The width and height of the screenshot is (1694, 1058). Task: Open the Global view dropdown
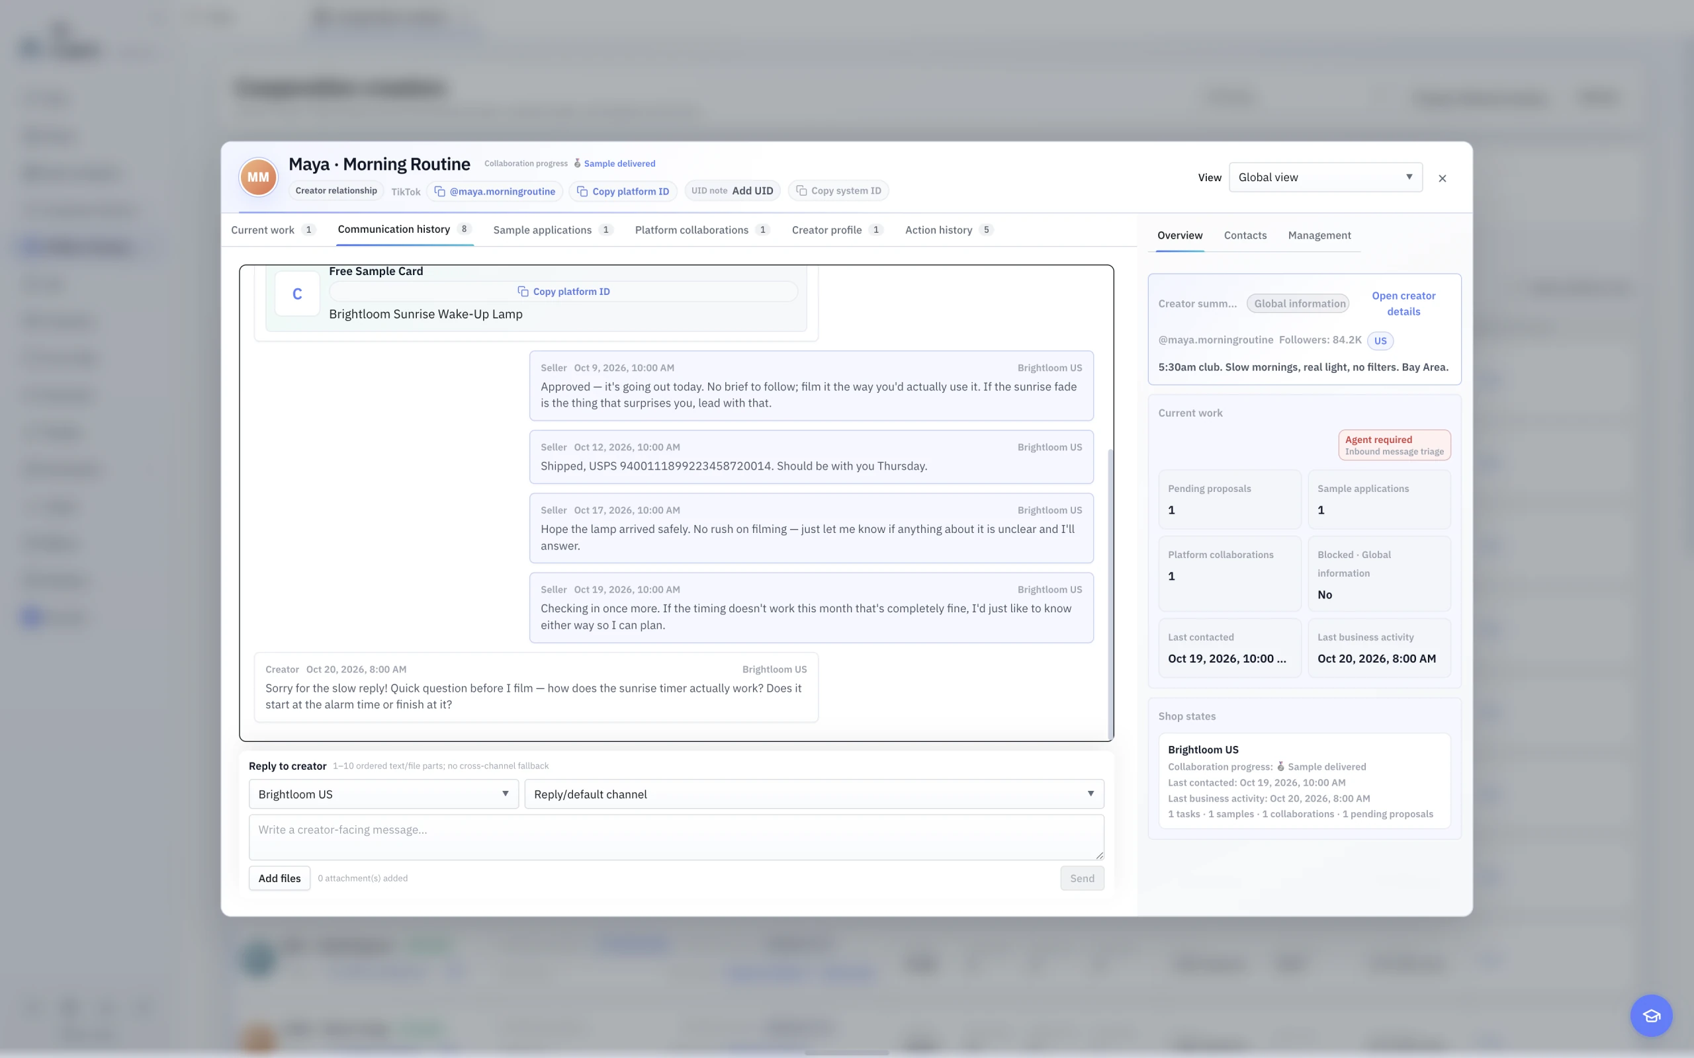pyautogui.click(x=1325, y=177)
